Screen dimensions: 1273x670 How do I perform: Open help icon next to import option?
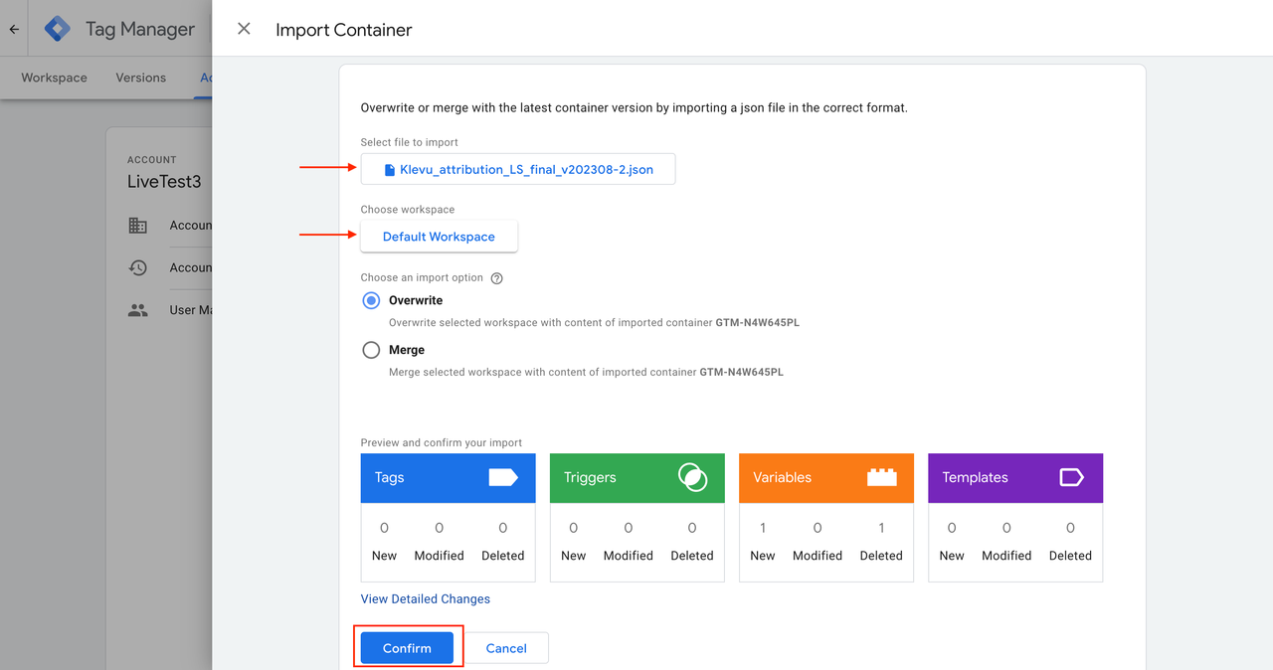[x=497, y=278]
